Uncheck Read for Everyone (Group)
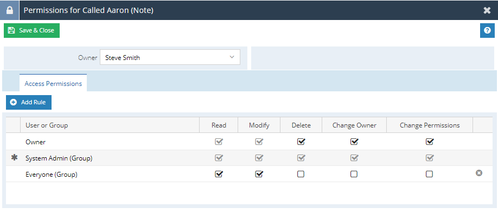This screenshot has width=498, height=214. 219,174
